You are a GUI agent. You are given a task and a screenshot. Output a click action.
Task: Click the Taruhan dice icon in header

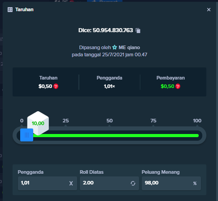tap(10, 10)
